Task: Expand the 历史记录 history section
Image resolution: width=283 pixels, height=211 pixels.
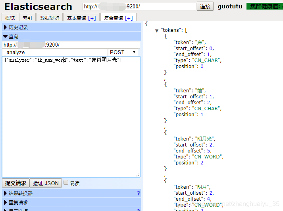Action: tap(71, 27)
